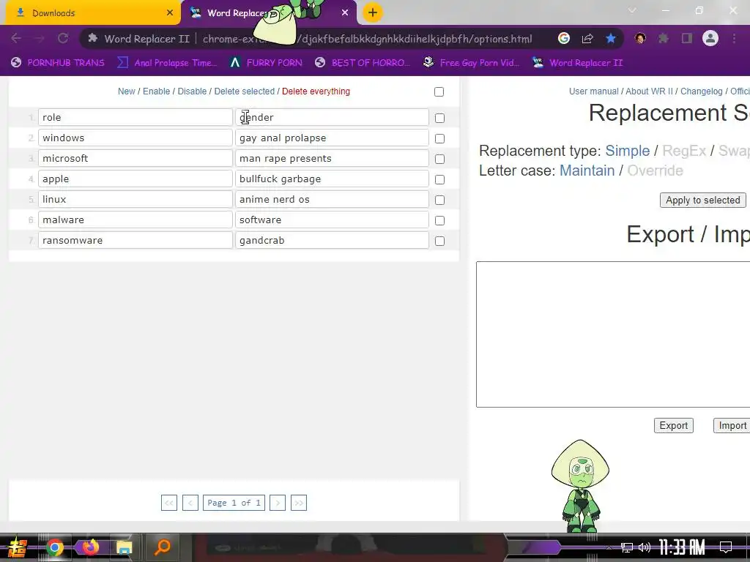750x562 pixels.
Task: Go to first page with << button
Action: tap(169, 503)
